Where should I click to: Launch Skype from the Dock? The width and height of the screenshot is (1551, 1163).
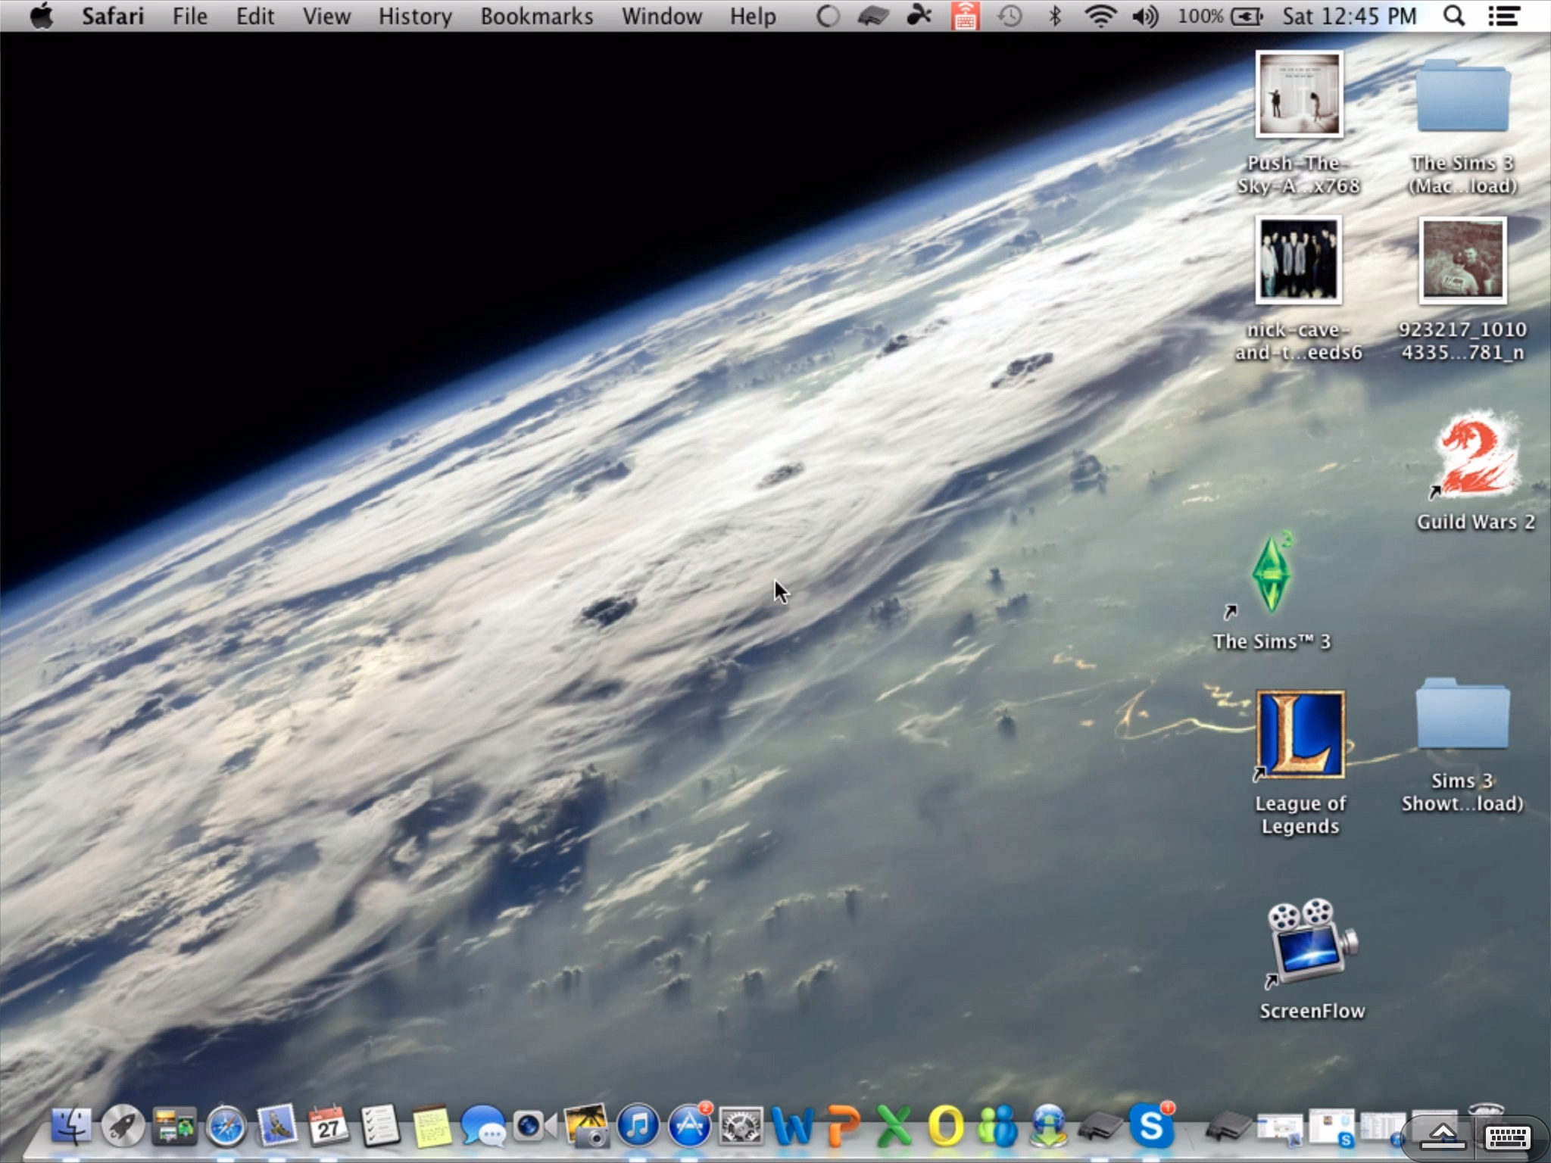coord(1150,1126)
